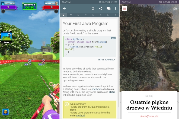179x119 pixels.
Task: Select the highlighted first play lesson tab
Action: coord(63,15)
